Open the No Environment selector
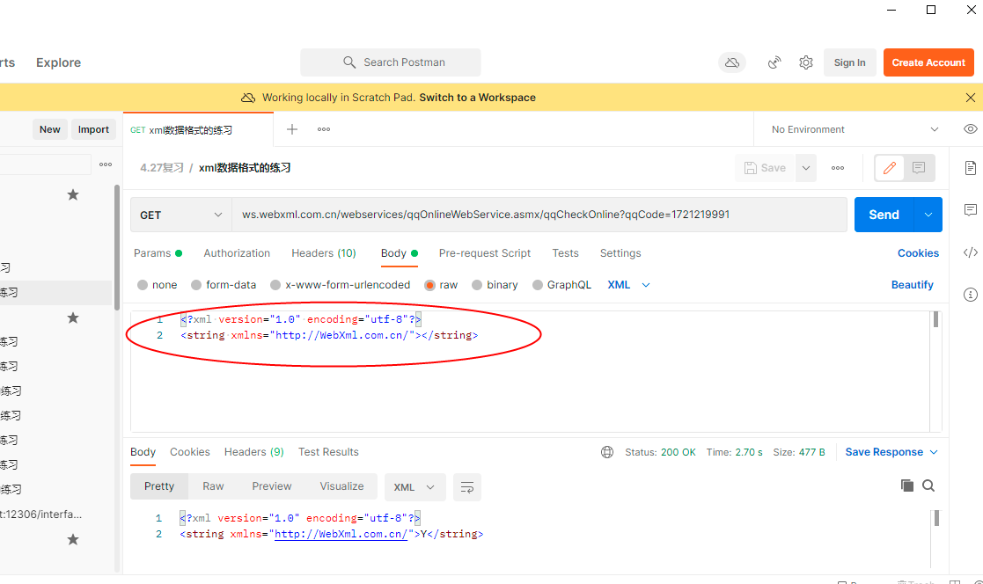The image size is (983, 584). 855,129
